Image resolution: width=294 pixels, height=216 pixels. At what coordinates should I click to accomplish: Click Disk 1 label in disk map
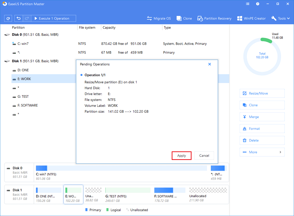17,190
